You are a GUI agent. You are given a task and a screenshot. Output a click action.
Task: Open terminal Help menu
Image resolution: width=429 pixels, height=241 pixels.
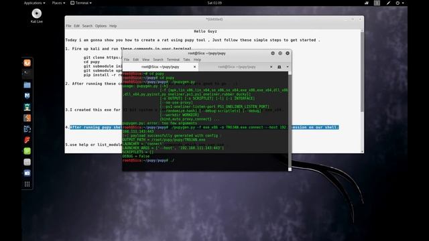pos(197,60)
